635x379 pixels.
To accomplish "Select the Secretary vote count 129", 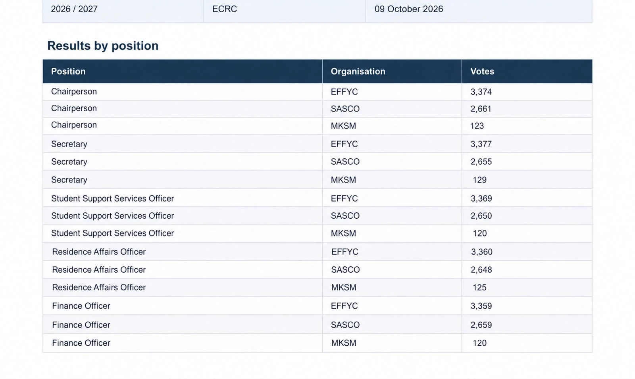I will (479, 180).
